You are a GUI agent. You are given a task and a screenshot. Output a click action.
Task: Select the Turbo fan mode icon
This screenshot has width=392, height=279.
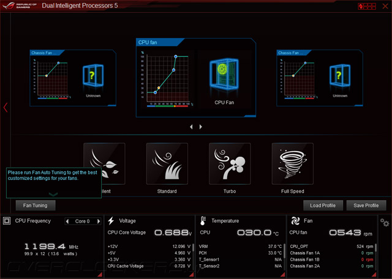230,163
